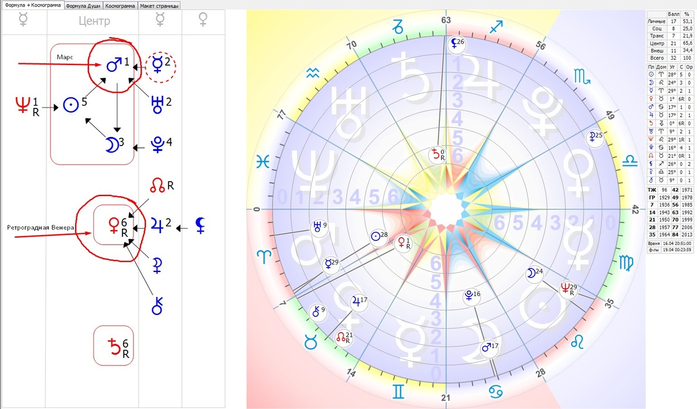Select Jupiter marker at 17 in the cosmogram

pos(358,301)
